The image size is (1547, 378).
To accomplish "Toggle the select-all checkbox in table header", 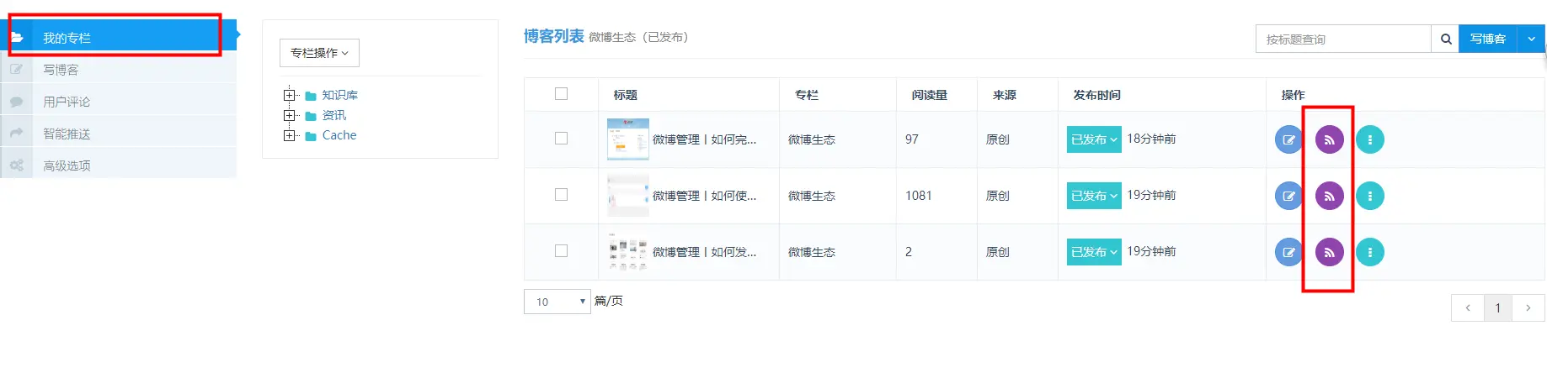I will pos(561,94).
